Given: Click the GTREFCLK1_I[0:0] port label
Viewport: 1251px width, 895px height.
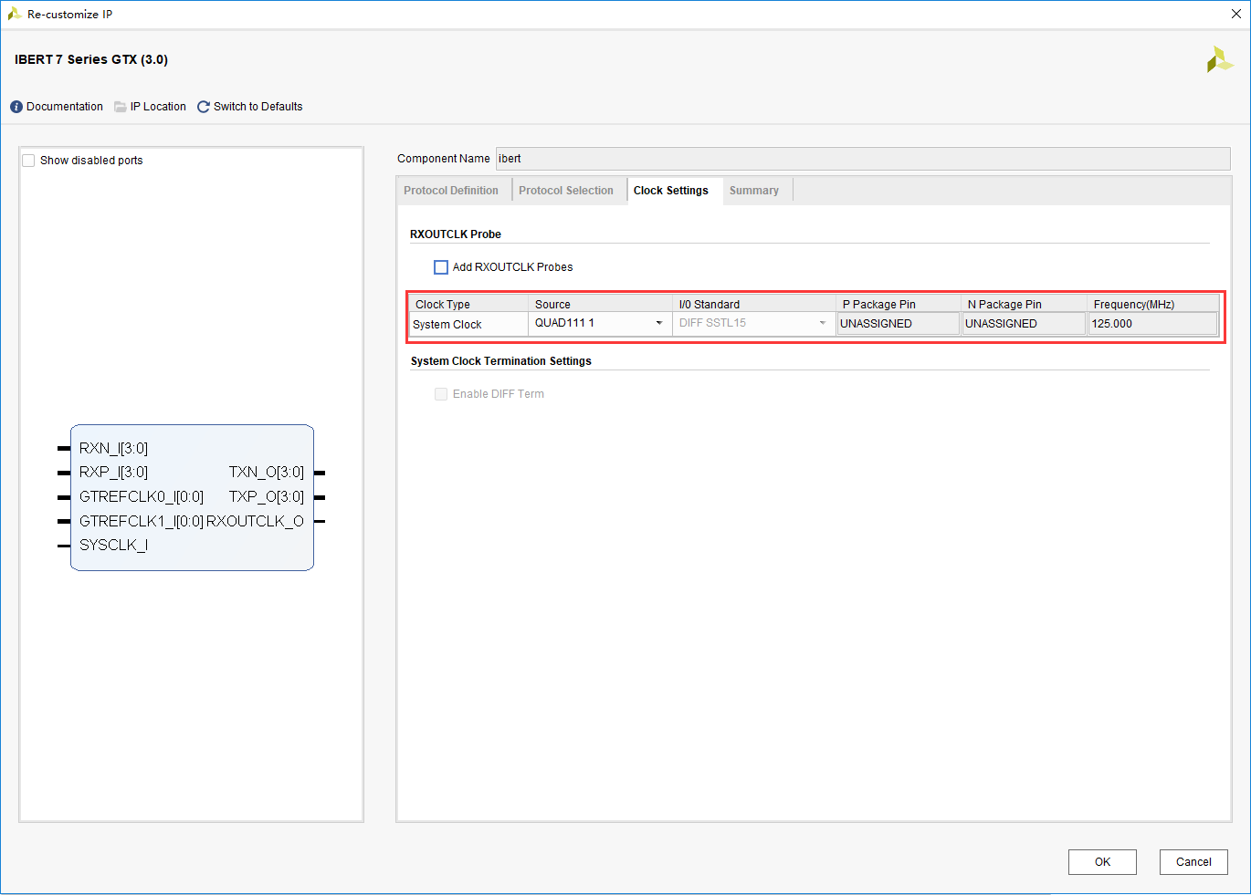Looking at the screenshot, I should tap(142, 521).
